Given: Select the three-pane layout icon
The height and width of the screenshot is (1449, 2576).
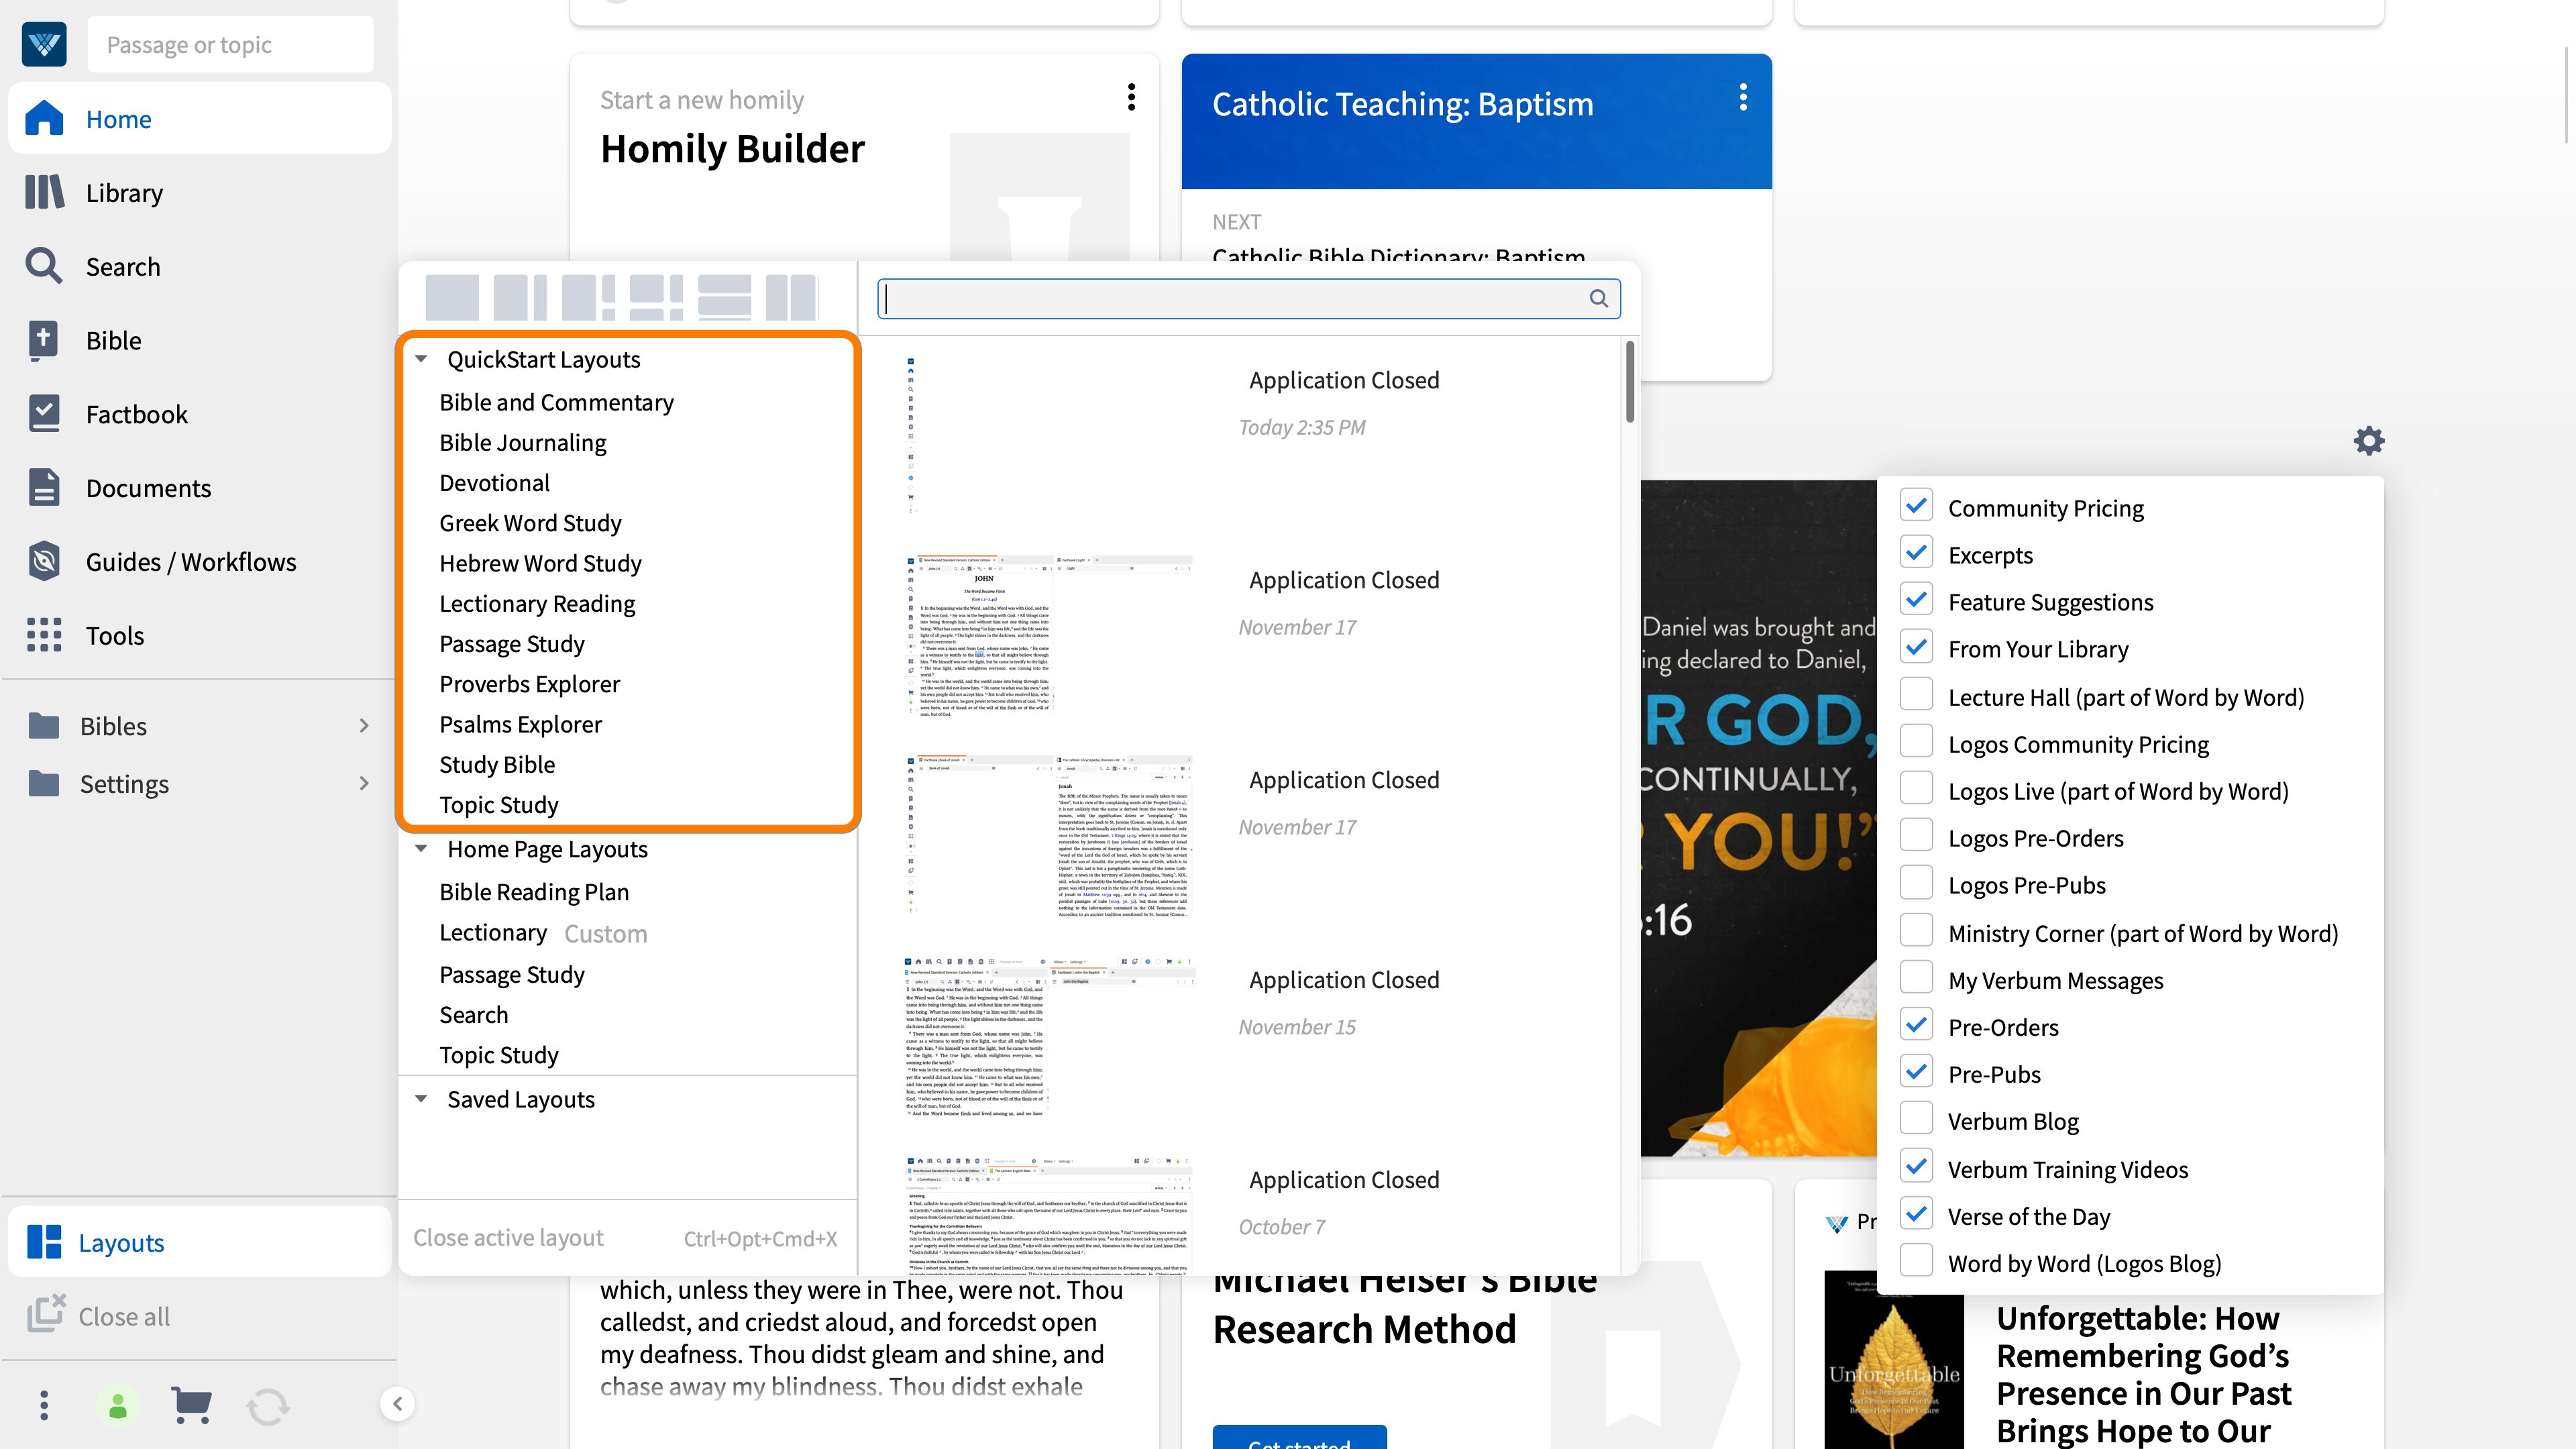Looking at the screenshot, I should (x=588, y=298).
